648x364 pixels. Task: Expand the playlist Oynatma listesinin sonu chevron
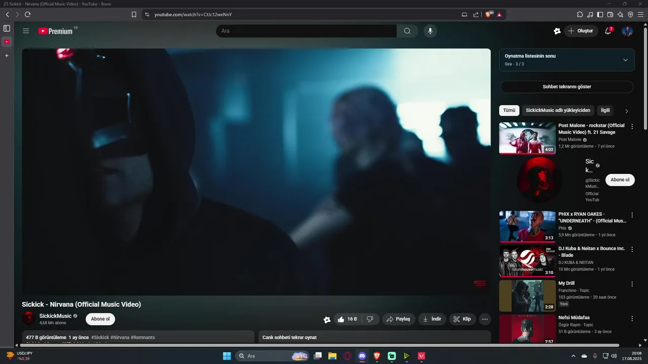tap(625, 60)
